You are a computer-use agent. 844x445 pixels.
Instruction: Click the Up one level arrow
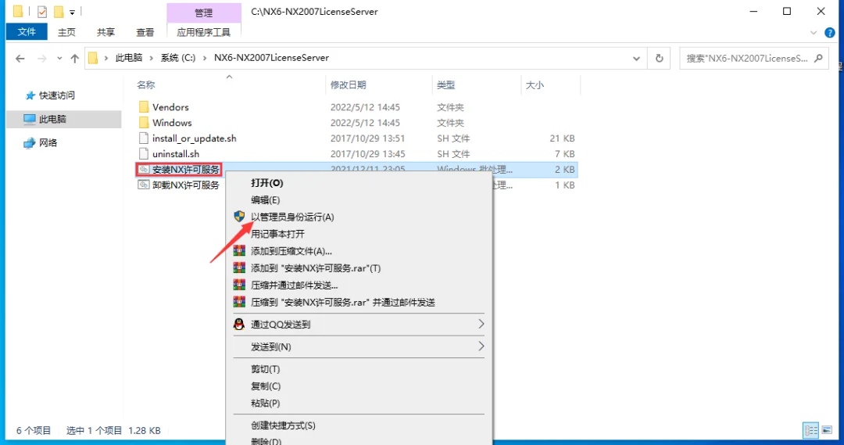pos(74,58)
